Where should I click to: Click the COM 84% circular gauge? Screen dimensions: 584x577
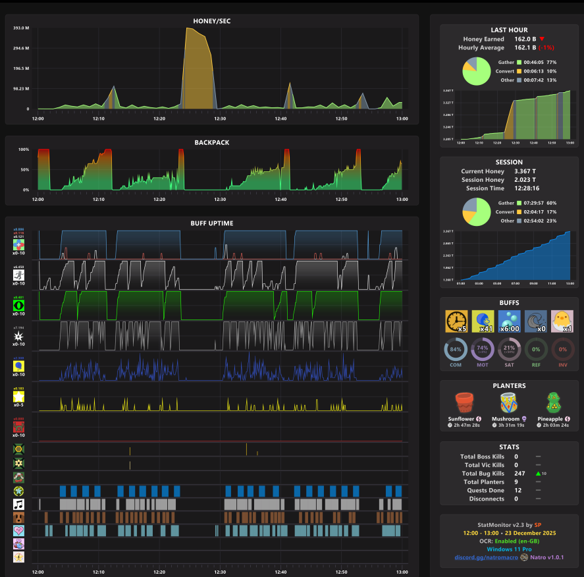pos(456,349)
